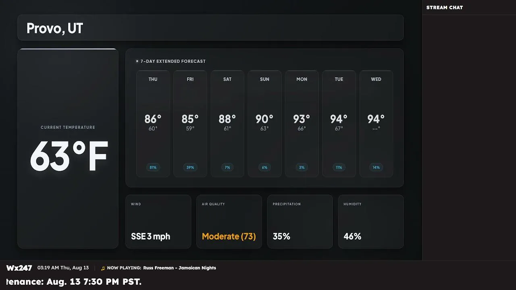Select the 46% humidity value
Image resolution: width=516 pixels, height=290 pixels.
tap(352, 236)
